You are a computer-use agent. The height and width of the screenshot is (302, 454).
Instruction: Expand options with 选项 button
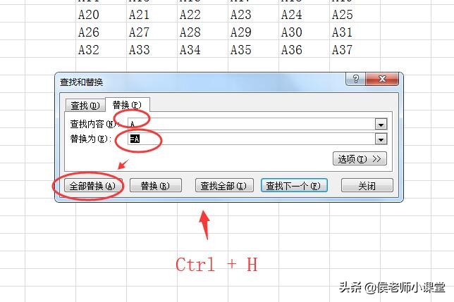360,158
